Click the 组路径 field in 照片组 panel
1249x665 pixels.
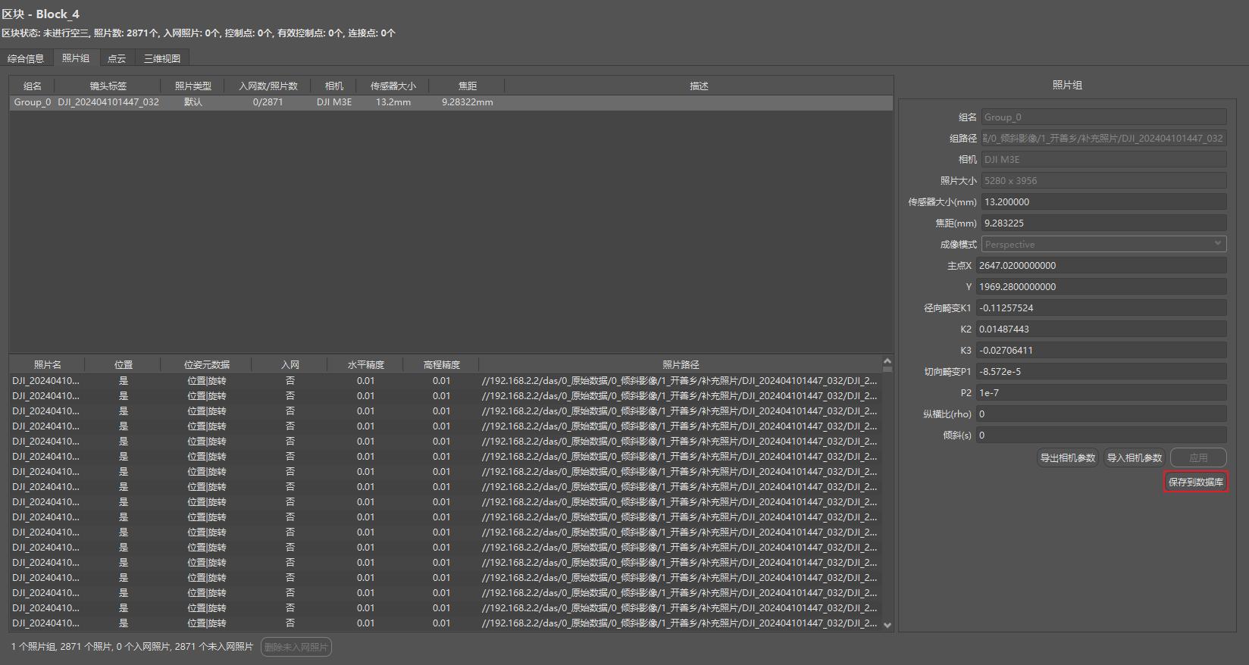pos(1103,138)
